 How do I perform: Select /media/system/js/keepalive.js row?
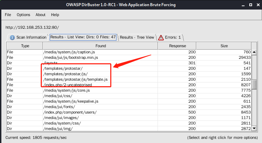pyautogui.click(x=129, y=102)
